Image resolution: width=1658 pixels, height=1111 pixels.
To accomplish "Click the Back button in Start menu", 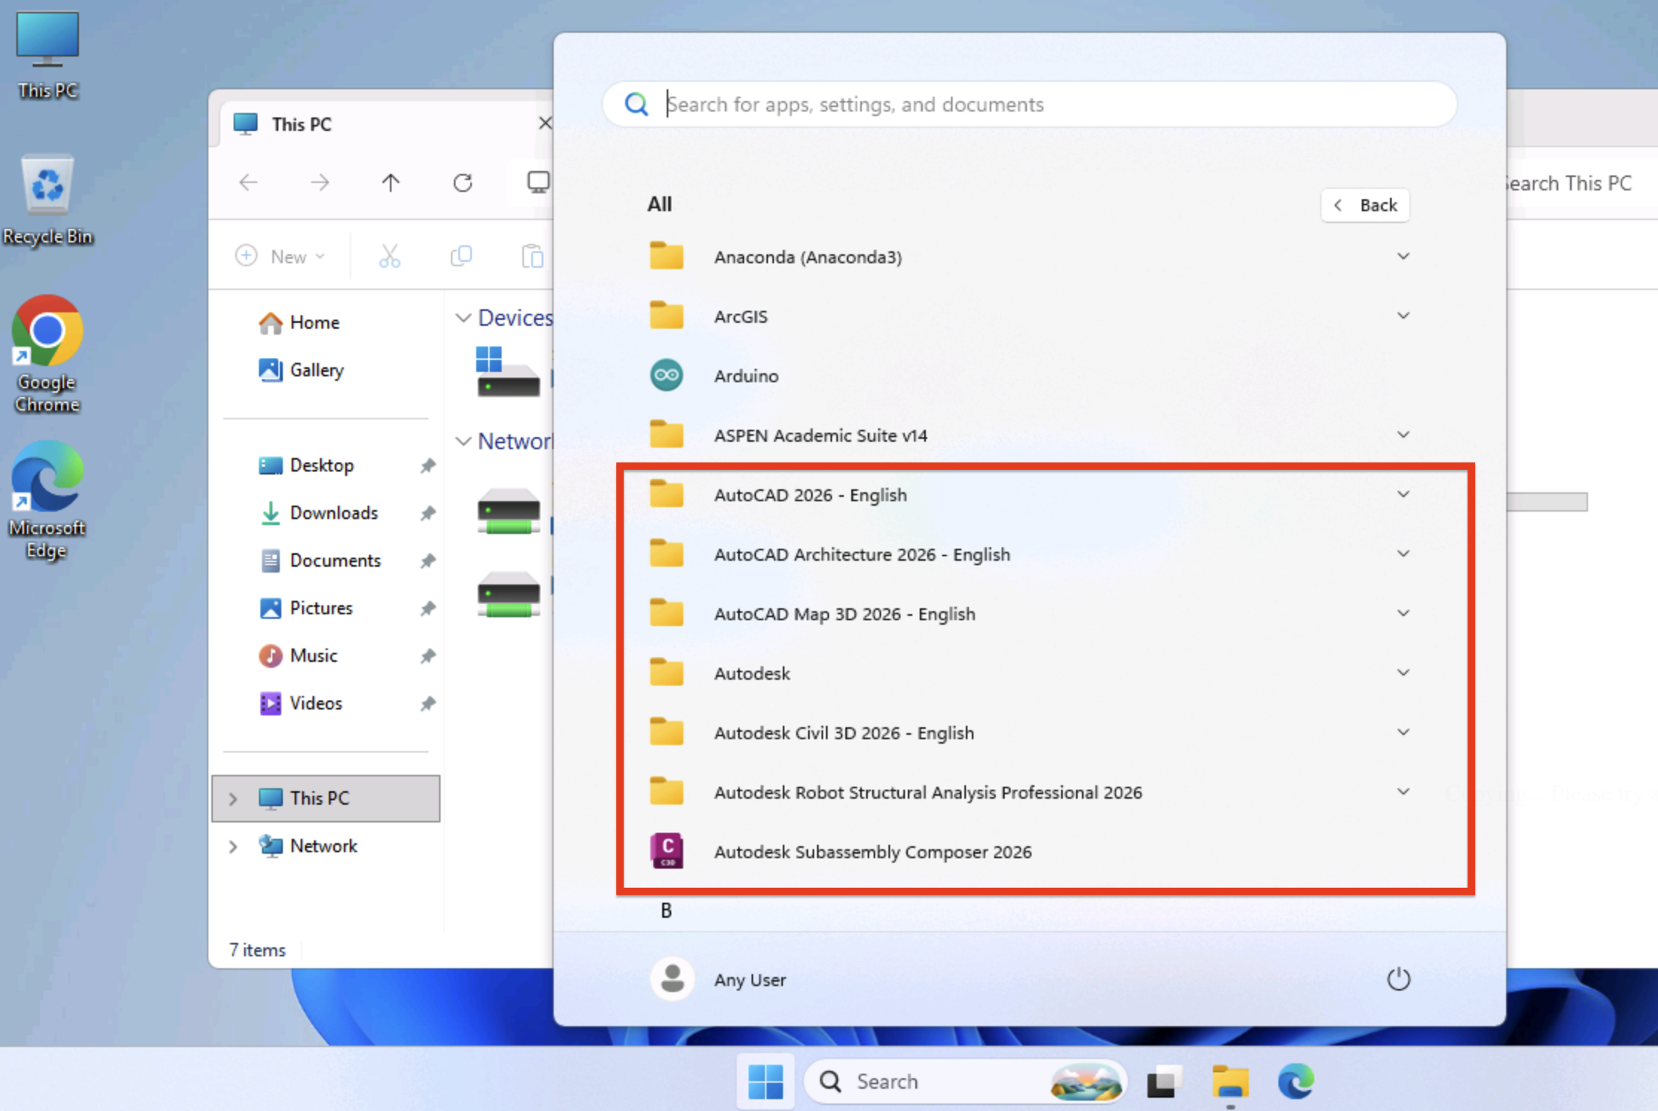I will pyautogui.click(x=1366, y=205).
